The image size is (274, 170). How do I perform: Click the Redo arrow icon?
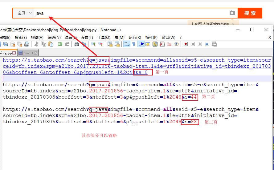click(67, 44)
